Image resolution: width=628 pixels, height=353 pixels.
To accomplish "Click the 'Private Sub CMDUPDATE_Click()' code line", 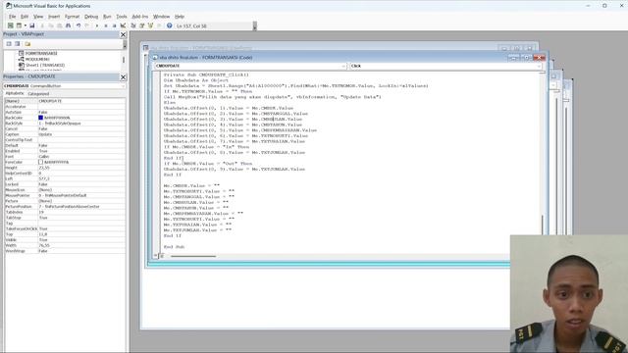I will [206, 75].
